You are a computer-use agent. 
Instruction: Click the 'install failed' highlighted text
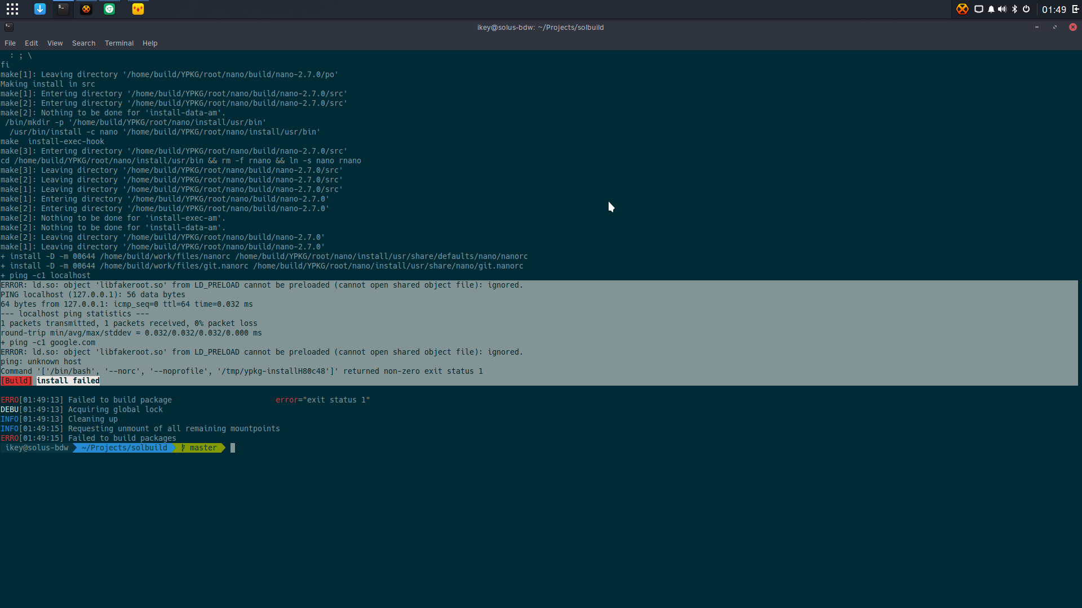(x=68, y=381)
